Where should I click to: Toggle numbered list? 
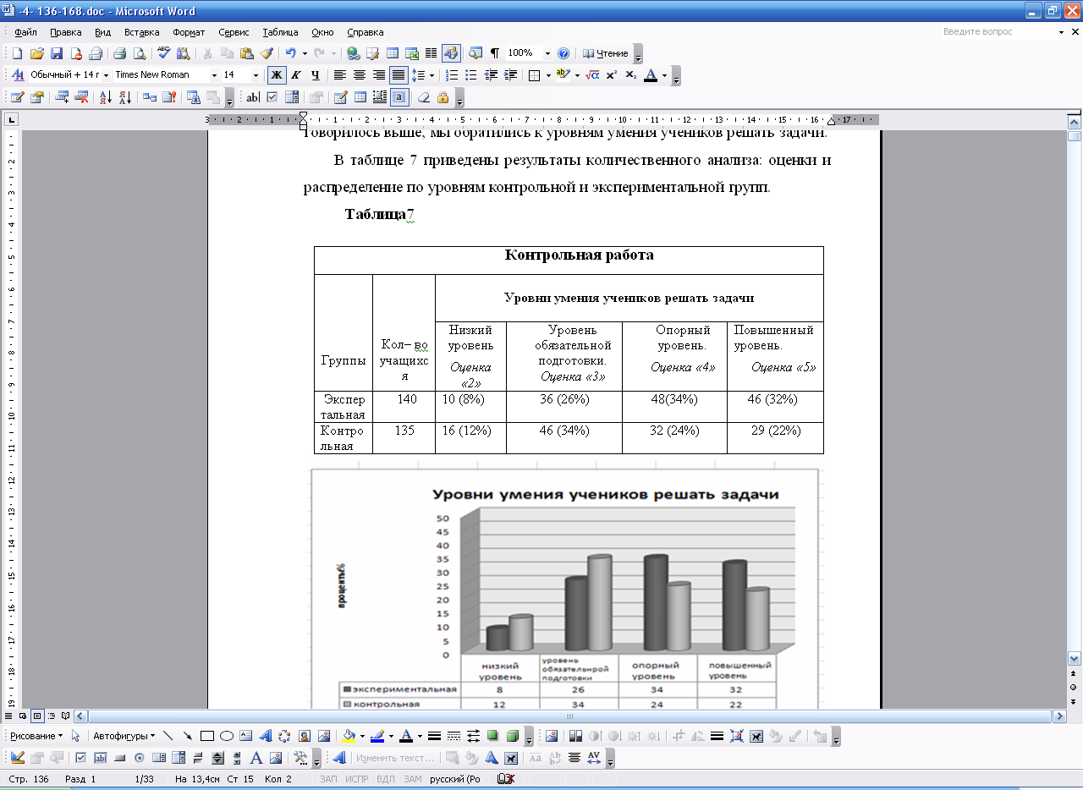click(x=452, y=75)
